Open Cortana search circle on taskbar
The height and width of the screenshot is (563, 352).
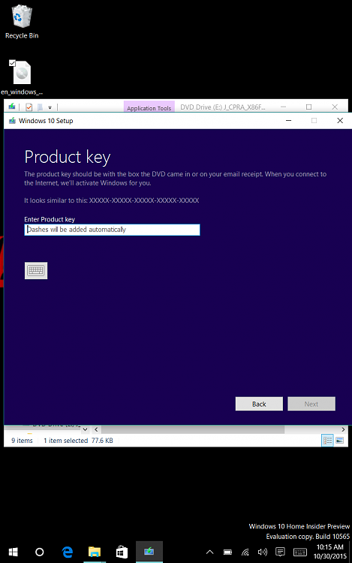[40, 552]
